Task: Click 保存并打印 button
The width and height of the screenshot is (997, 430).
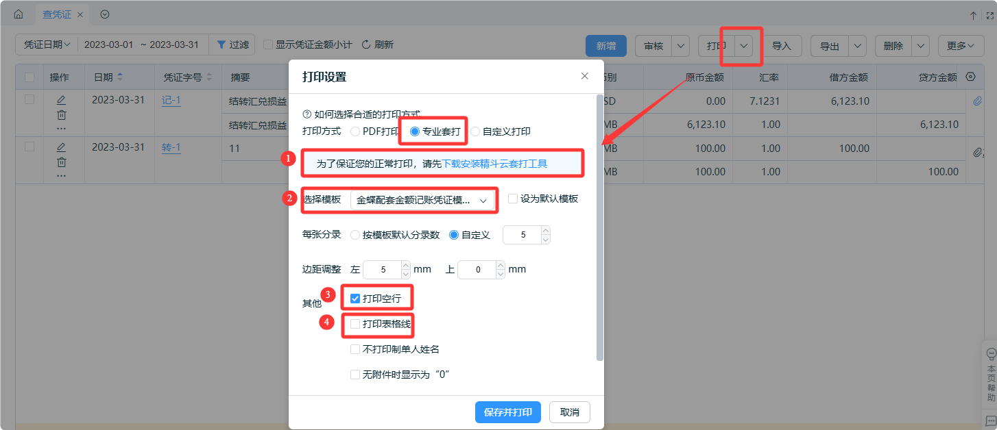Action: click(507, 412)
